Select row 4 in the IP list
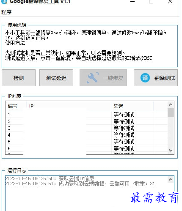Image resolution: width=182 pixels, height=211 pixels. tap(86, 135)
